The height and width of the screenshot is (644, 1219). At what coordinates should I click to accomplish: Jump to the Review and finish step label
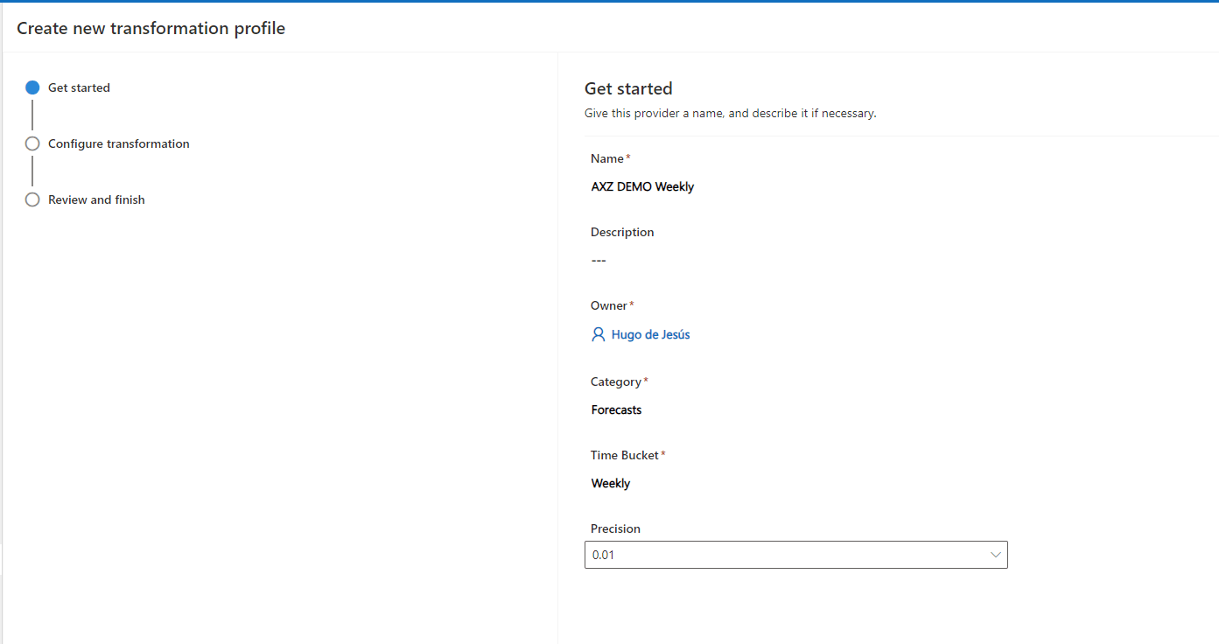tap(96, 199)
